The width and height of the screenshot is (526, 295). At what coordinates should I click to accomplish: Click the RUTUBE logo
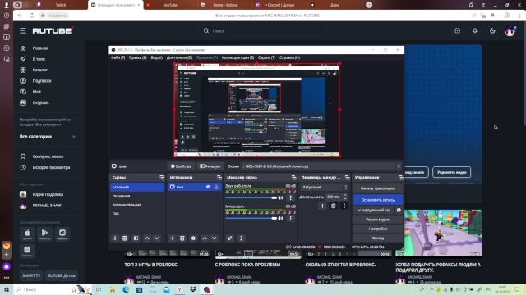pyautogui.click(x=53, y=31)
